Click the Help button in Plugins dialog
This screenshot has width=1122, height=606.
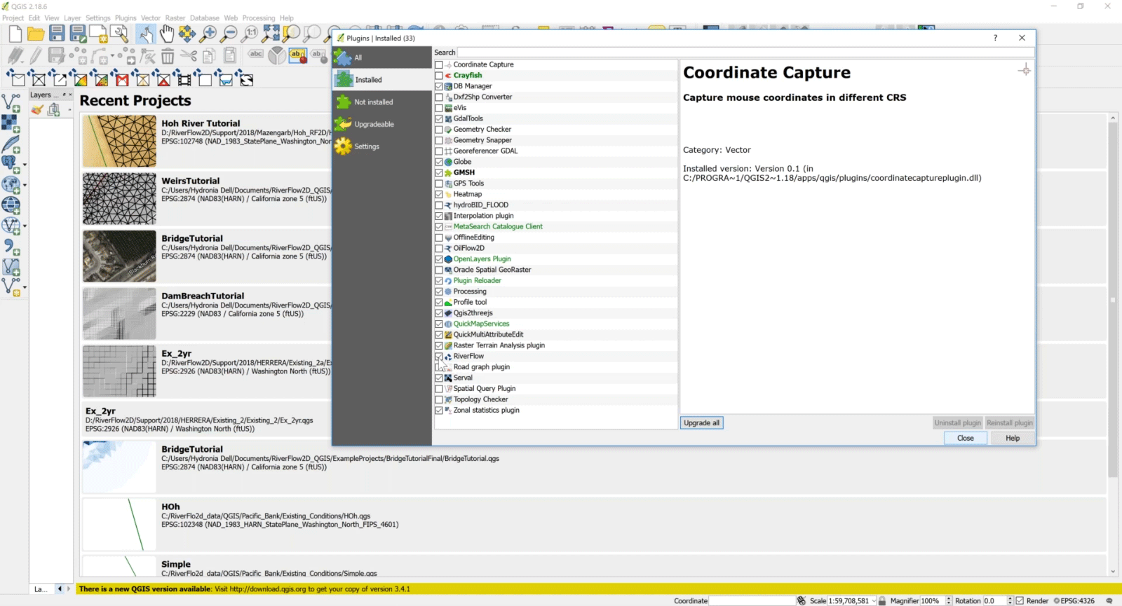pyautogui.click(x=1013, y=439)
